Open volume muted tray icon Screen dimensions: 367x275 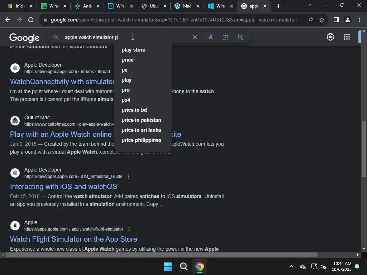323,266
